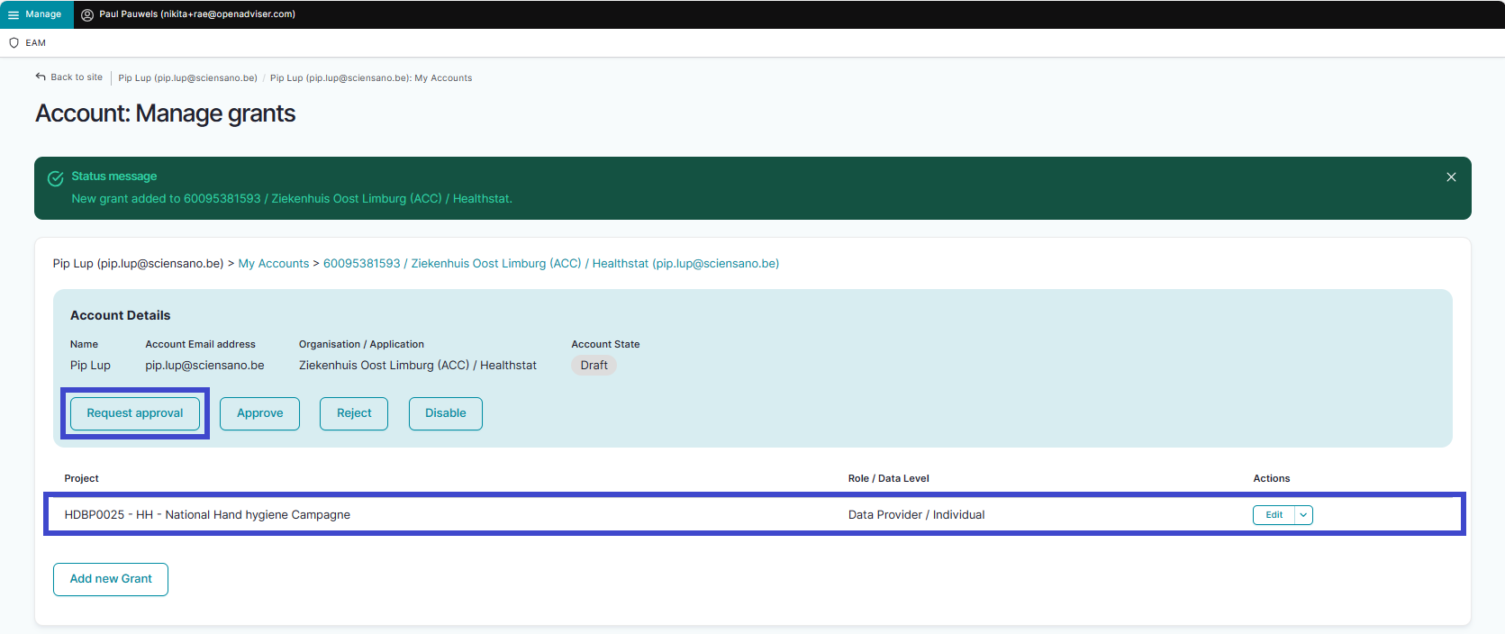Click the Back to site arrow
The height and width of the screenshot is (634, 1505).
click(x=41, y=77)
